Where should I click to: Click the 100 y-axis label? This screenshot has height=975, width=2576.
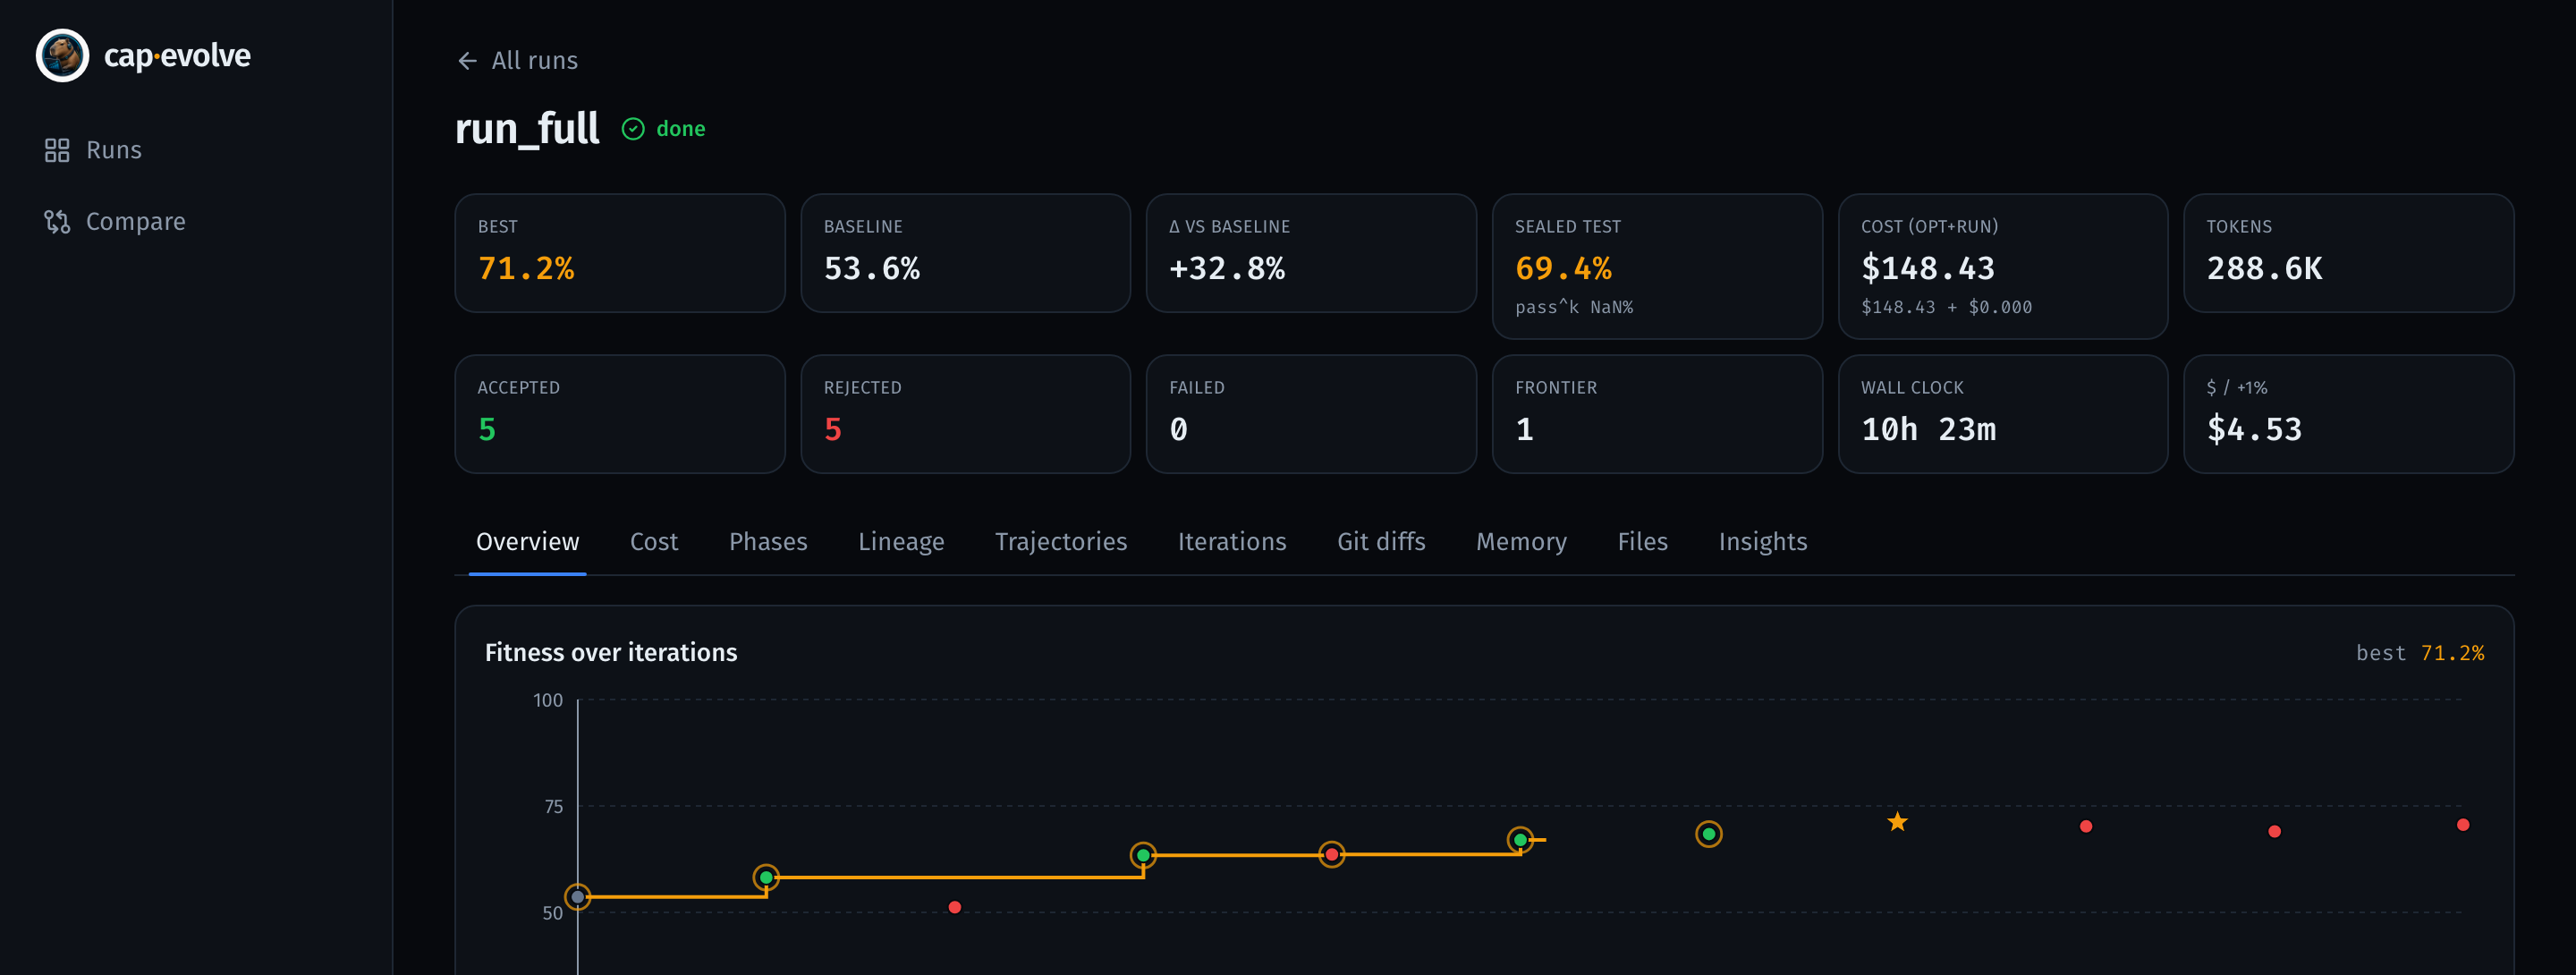(x=548, y=700)
